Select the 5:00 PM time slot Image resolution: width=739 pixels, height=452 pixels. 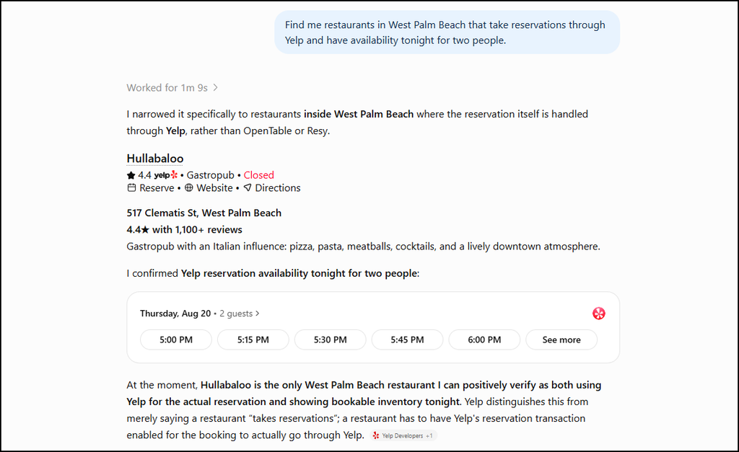176,340
